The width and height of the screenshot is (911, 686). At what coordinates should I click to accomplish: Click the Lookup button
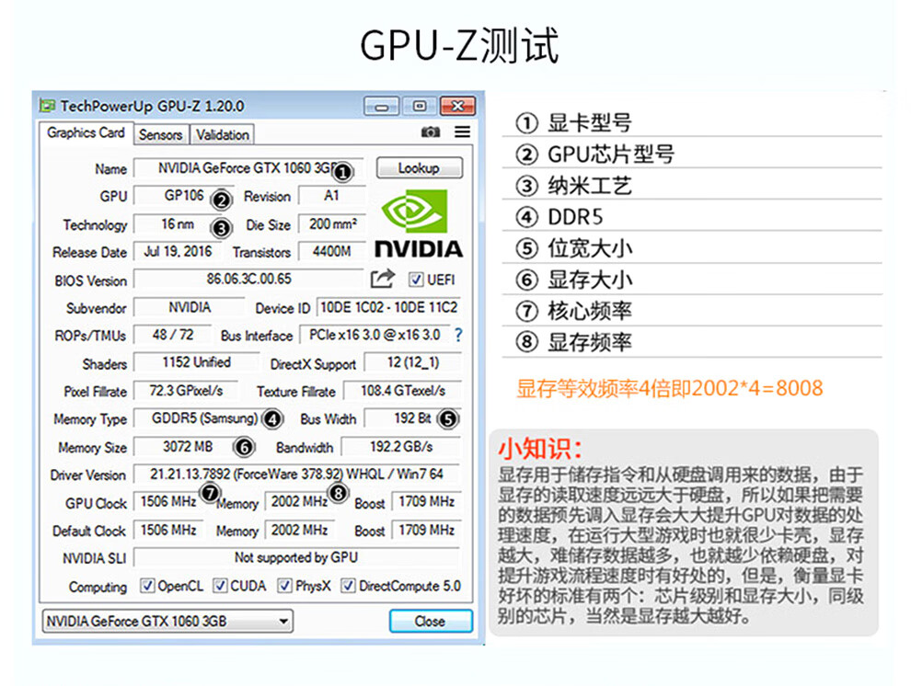[419, 168]
